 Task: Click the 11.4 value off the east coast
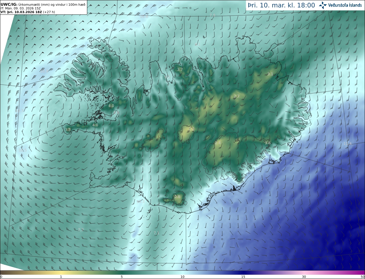coord(347,143)
